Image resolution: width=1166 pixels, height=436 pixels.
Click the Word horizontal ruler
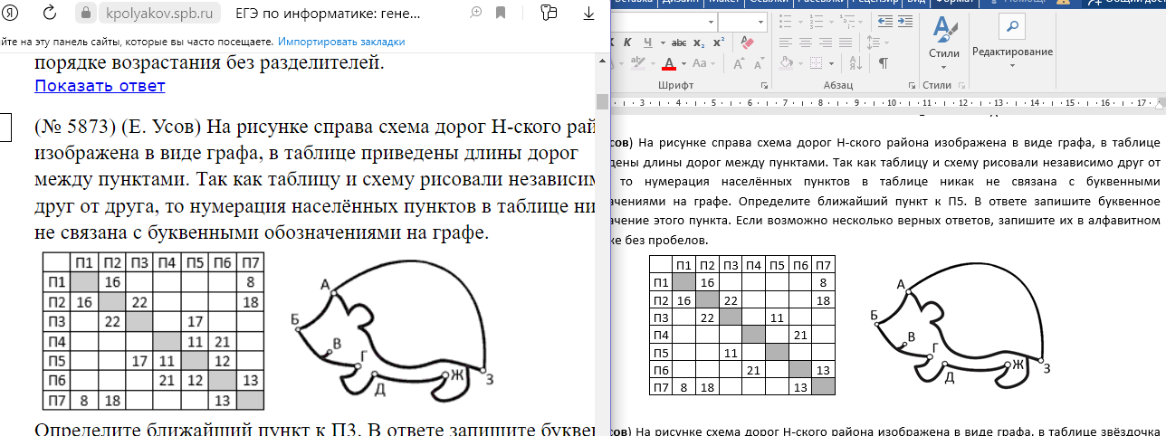[888, 102]
